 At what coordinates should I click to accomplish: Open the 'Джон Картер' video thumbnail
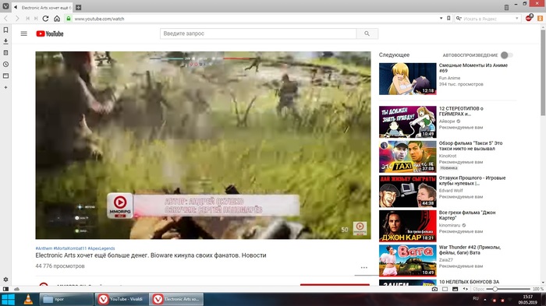pyautogui.click(x=407, y=226)
